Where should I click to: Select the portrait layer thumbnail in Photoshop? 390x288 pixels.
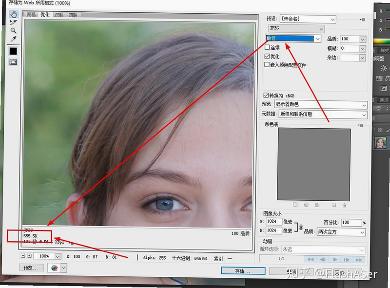click(380, 142)
